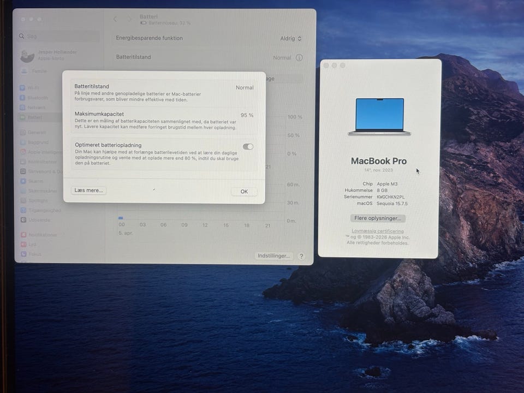Screen dimensions: 524x393
Task: Open Skærmskåner settings in sidebar
Action: click(x=38, y=191)
